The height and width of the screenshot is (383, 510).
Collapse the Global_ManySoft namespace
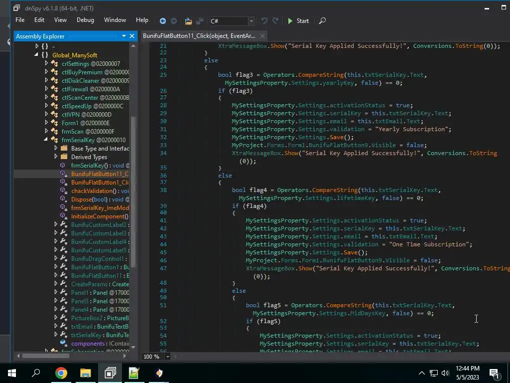point(36,55)
